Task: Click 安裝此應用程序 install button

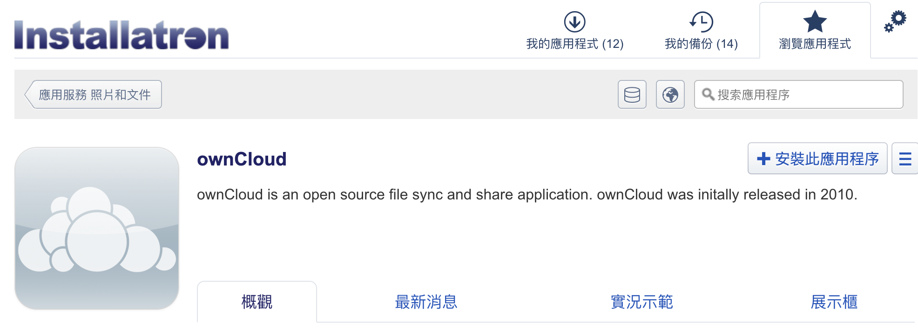Action: (x=817, y=159)
